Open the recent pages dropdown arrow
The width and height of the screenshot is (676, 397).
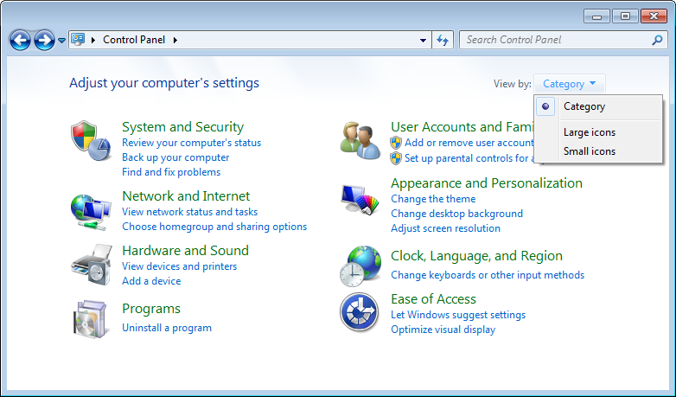coord(61,41)
